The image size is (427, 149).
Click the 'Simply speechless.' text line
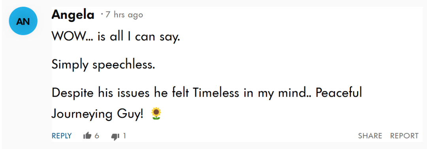tap(103, 65)
